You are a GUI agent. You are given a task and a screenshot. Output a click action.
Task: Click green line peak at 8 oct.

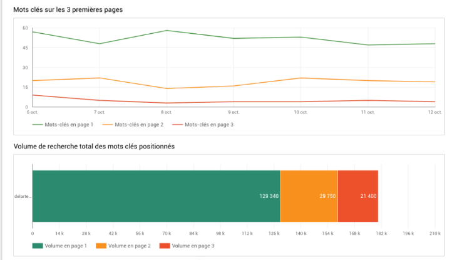167,30
